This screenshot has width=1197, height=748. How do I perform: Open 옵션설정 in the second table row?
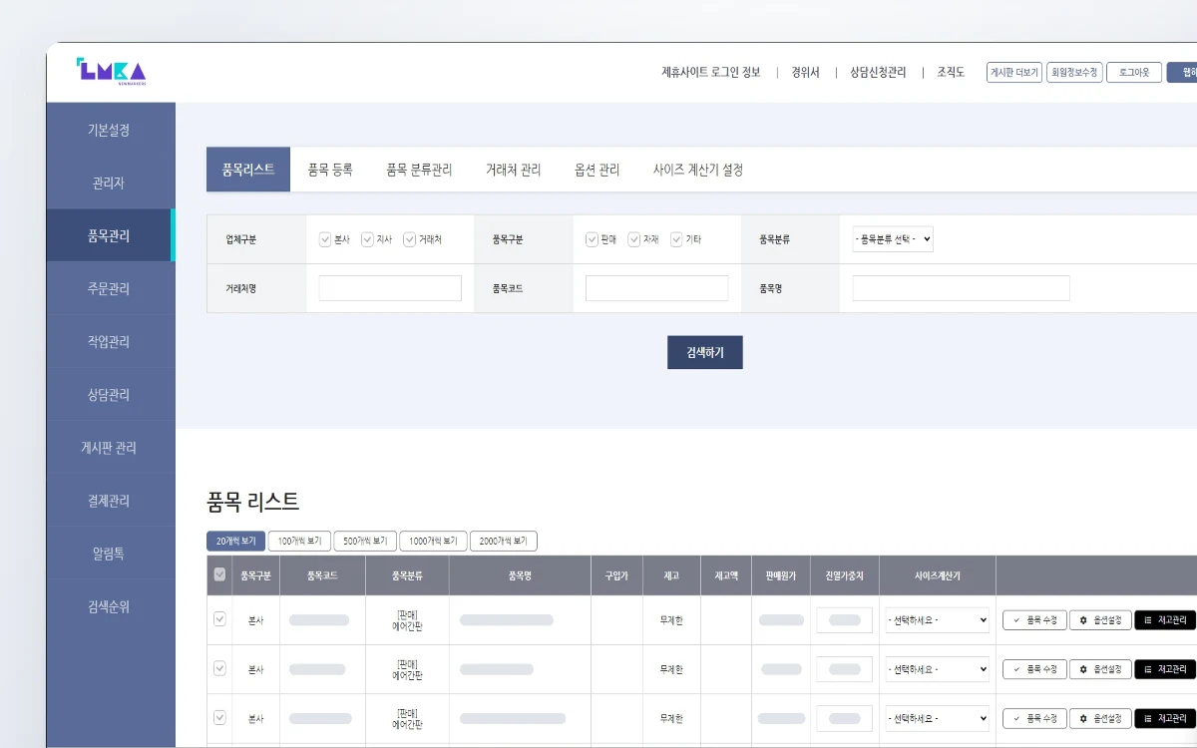click(x=1100, y=669)
